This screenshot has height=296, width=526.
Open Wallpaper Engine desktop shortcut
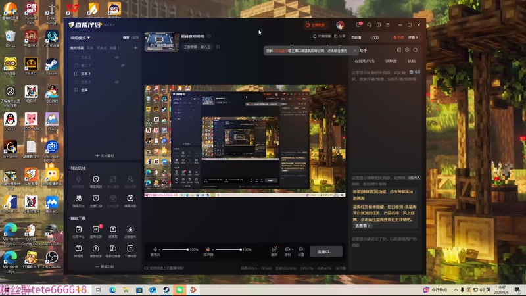pos(52,152)
